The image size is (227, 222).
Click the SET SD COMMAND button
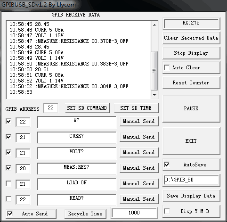coord(87,108)
